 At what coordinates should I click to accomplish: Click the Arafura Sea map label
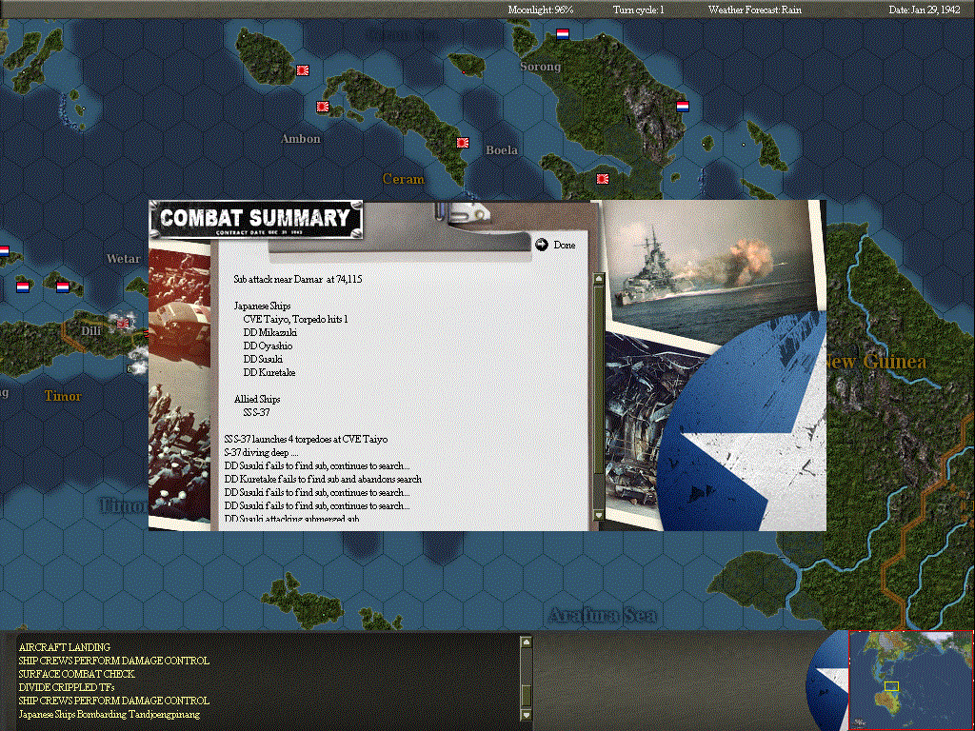(x=602, y=616)
